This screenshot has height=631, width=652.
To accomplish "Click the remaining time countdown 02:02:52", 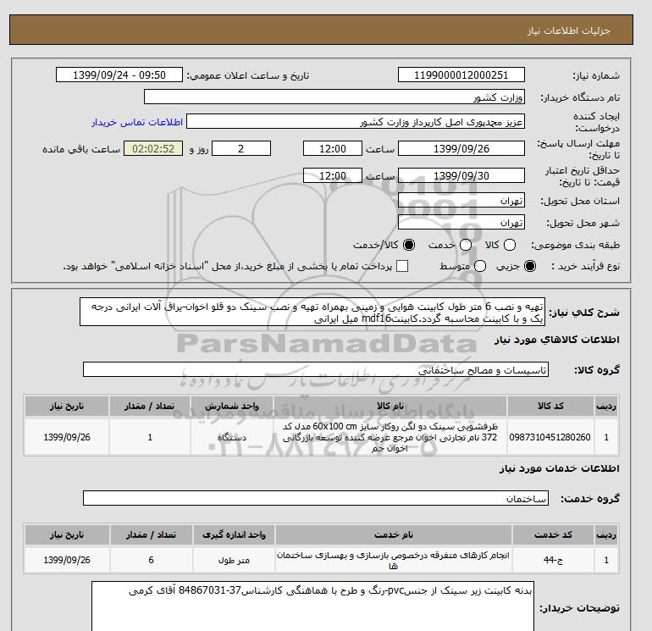I will (153, 148).
